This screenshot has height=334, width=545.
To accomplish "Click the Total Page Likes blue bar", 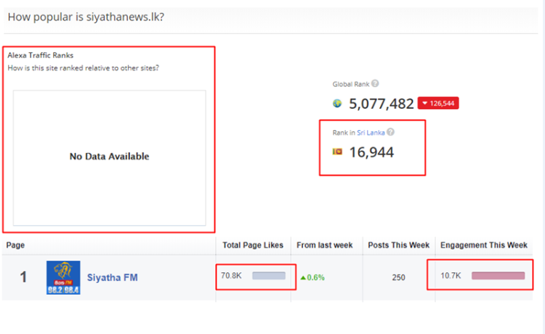I will pyautogui.click(x=269, y=276).
